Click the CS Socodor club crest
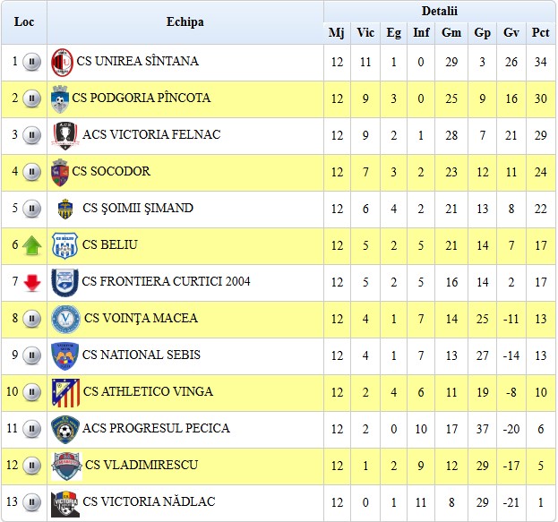This screenshot has width=558, height=522. click(x=60, y=172)
